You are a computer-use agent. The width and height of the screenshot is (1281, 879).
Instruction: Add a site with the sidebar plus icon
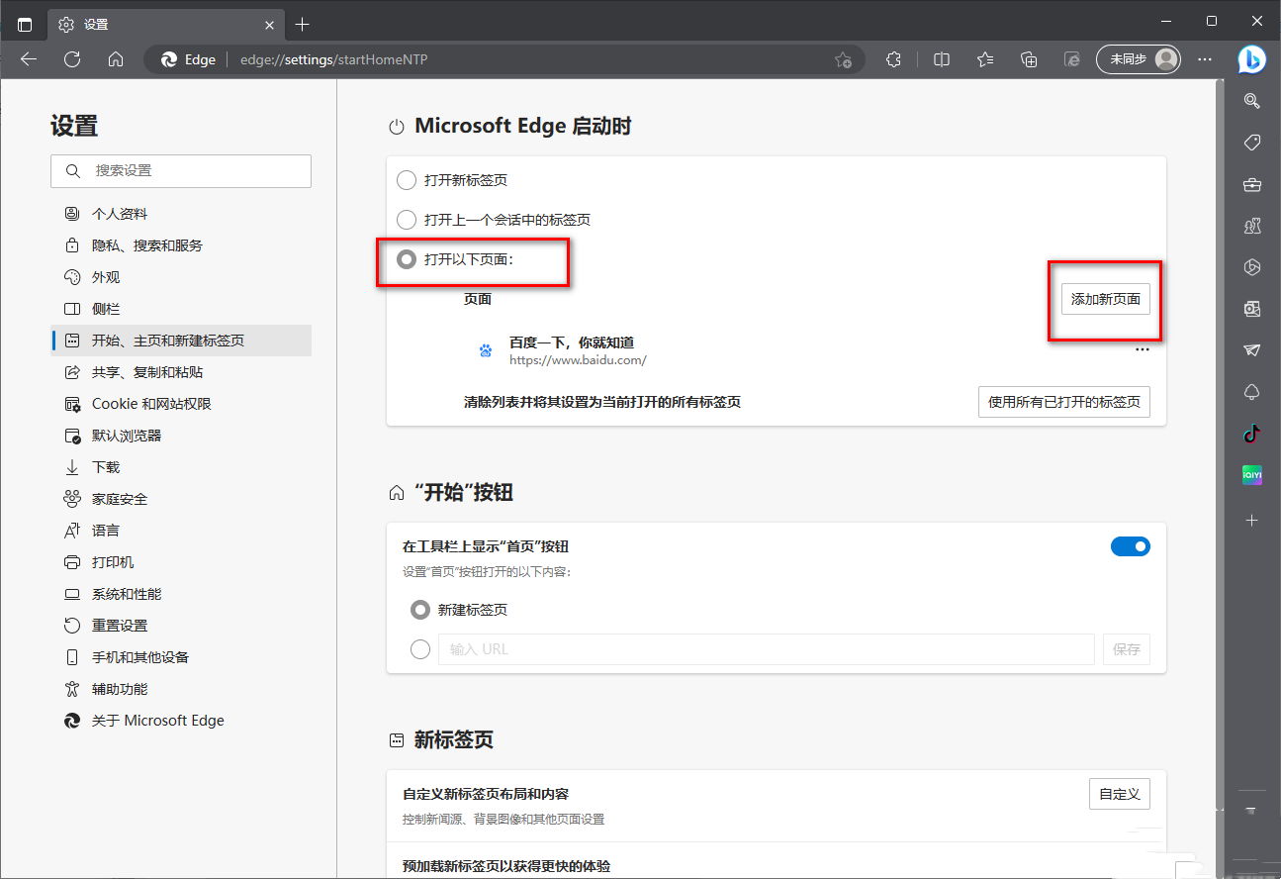pyautogui.click(x=1252, y=520)
